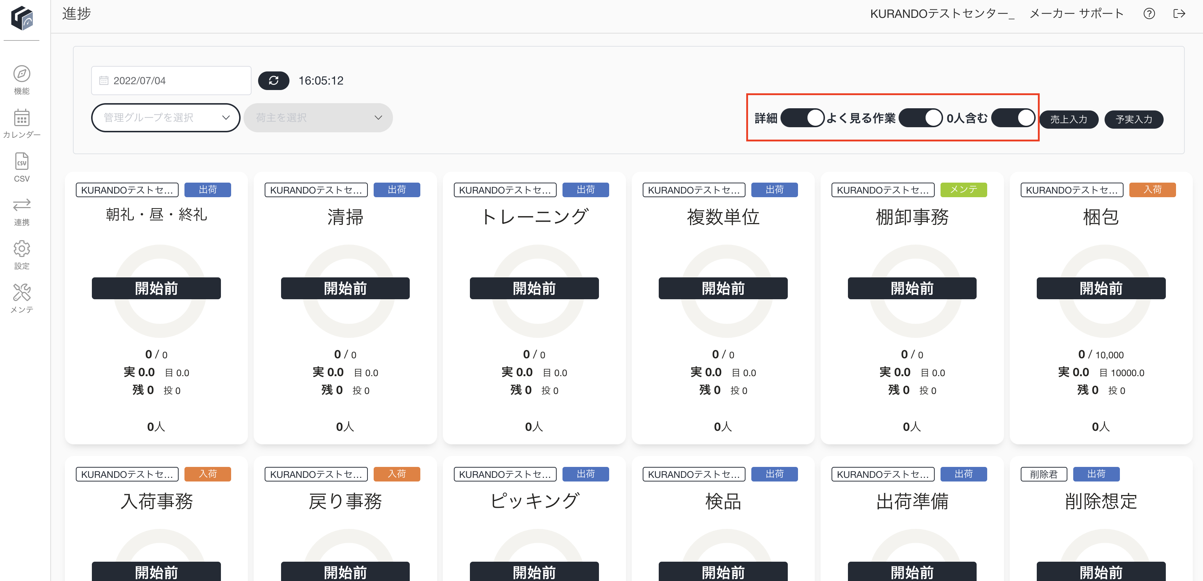Image resolution: width=1203 pixels, height=581 pixels.
Task: Open the 機能 compass icon in sidebar
Action: [22, 74]
